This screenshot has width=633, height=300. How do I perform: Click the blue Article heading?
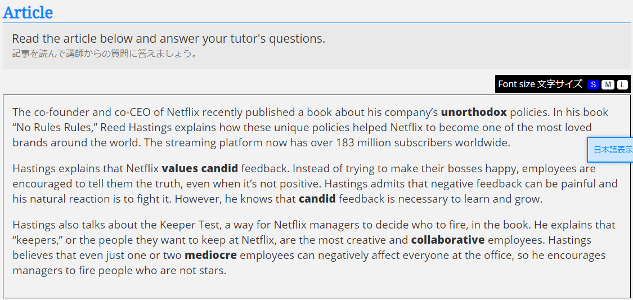click(x=28, y=12)
